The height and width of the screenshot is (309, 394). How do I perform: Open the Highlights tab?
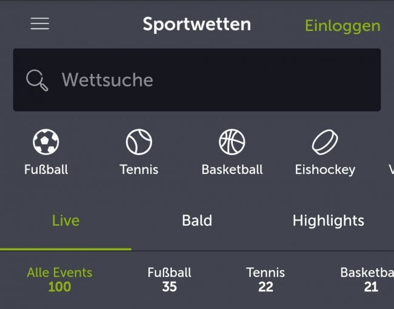328,221
